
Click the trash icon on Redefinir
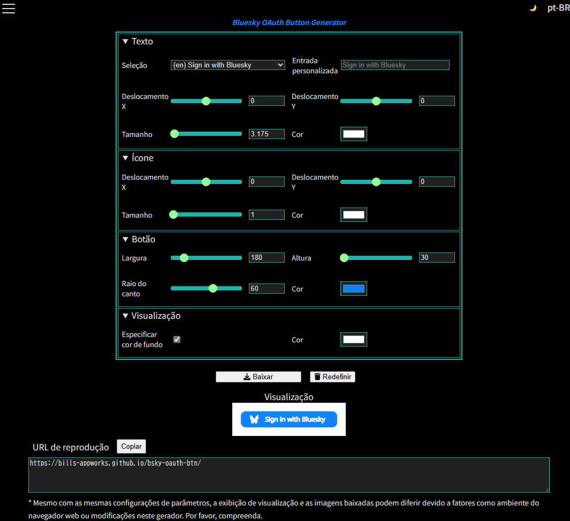[x=317, y=377]
